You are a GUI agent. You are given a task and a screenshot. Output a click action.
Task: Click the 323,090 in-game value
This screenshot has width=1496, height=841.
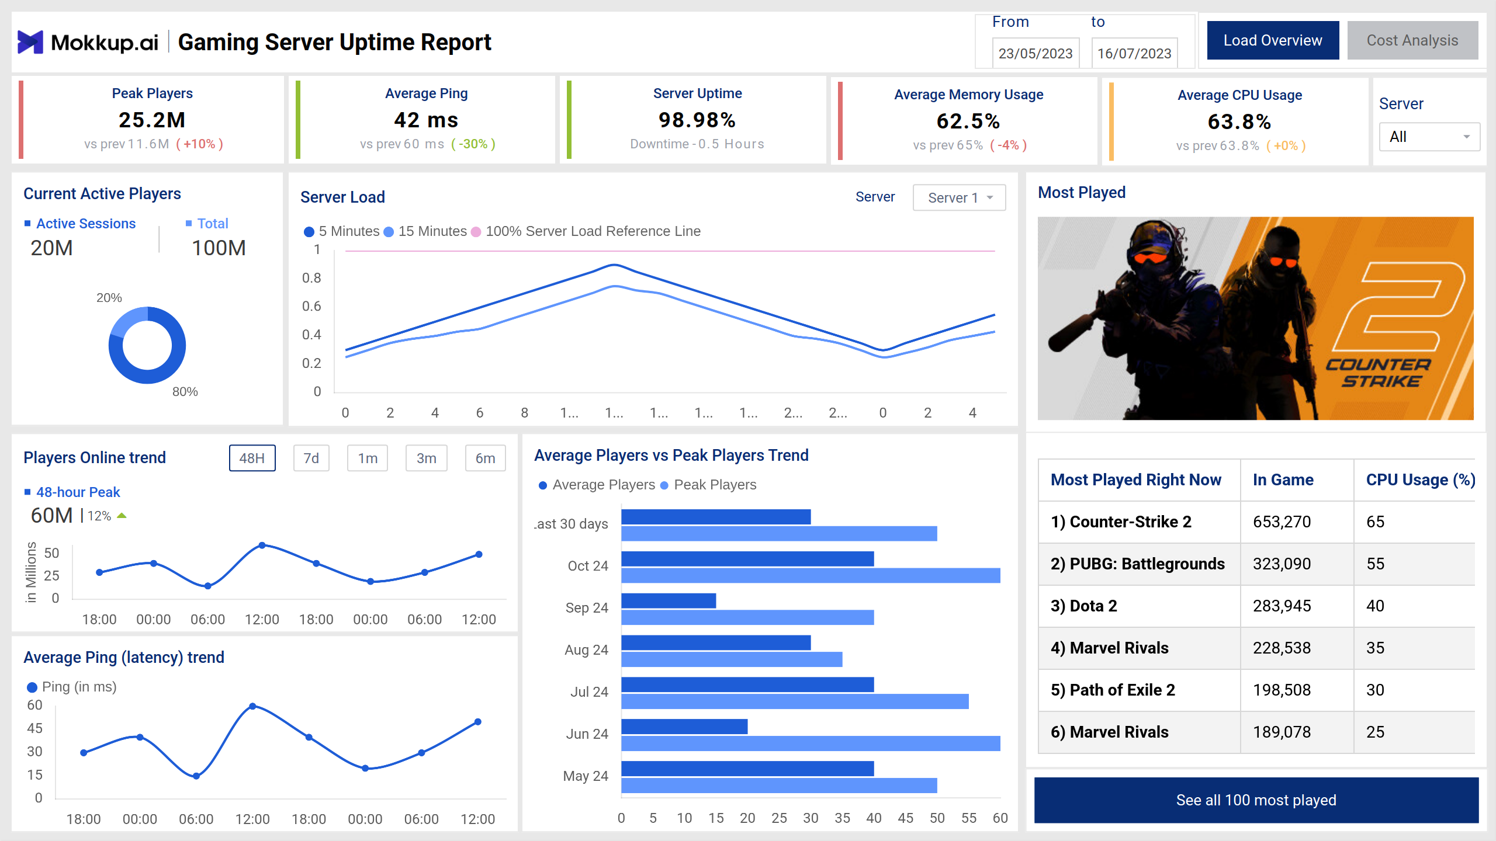click(1282, 564)
